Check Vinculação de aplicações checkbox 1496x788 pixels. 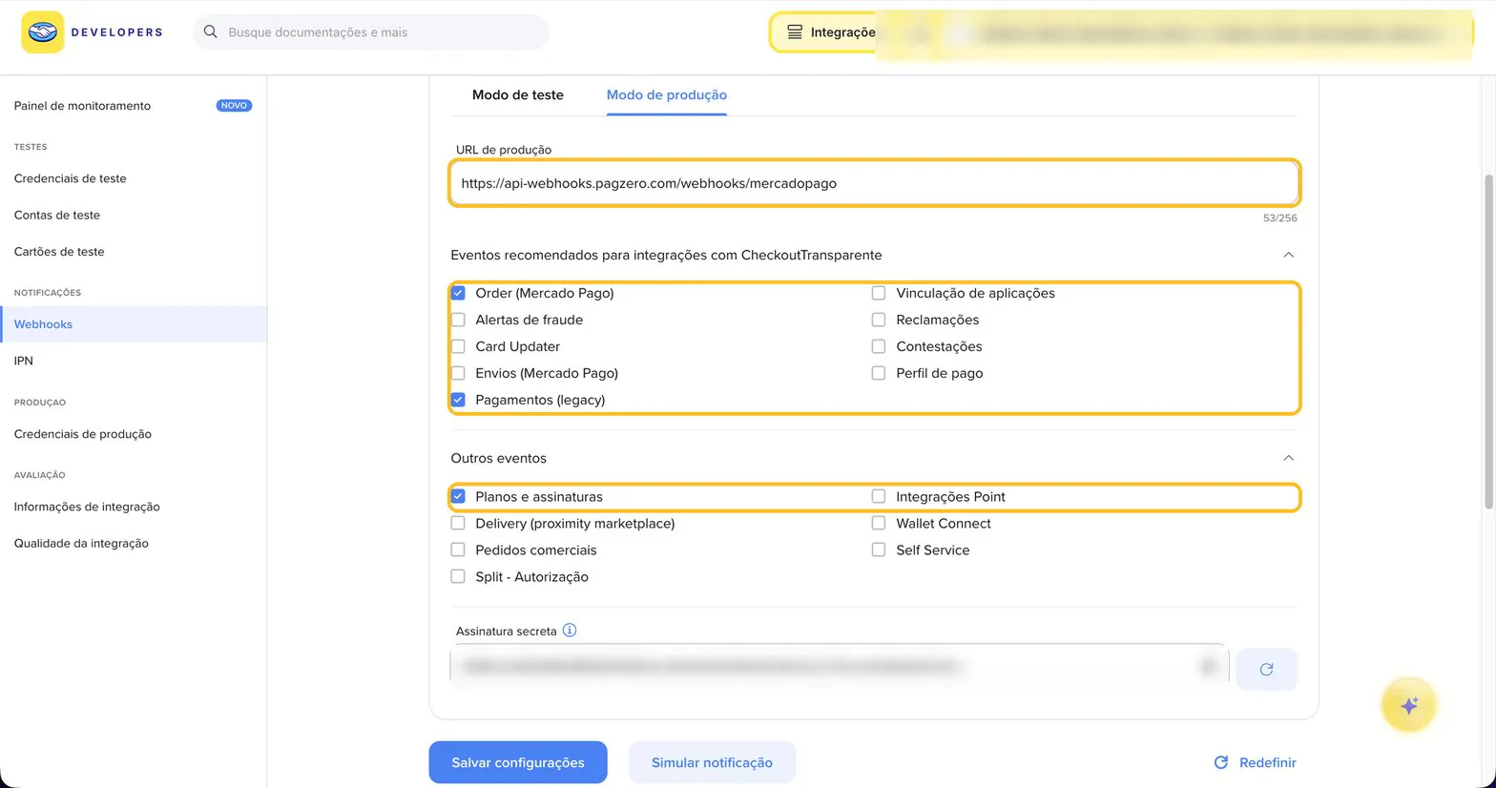879,293
